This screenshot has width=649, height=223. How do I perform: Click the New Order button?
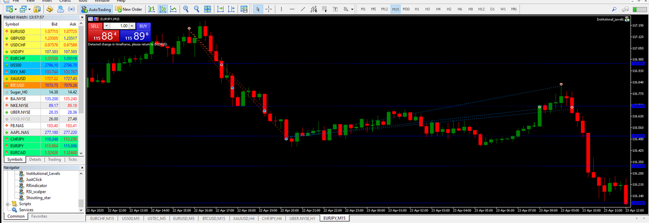(x=129, y=9)
